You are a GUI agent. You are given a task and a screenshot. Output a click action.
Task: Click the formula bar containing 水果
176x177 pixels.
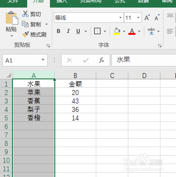(x=144, y=60)
